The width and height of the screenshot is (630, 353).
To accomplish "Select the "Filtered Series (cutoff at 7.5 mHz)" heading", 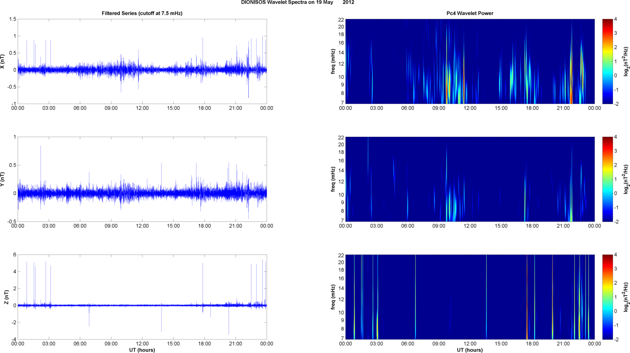I will (142, 13).
